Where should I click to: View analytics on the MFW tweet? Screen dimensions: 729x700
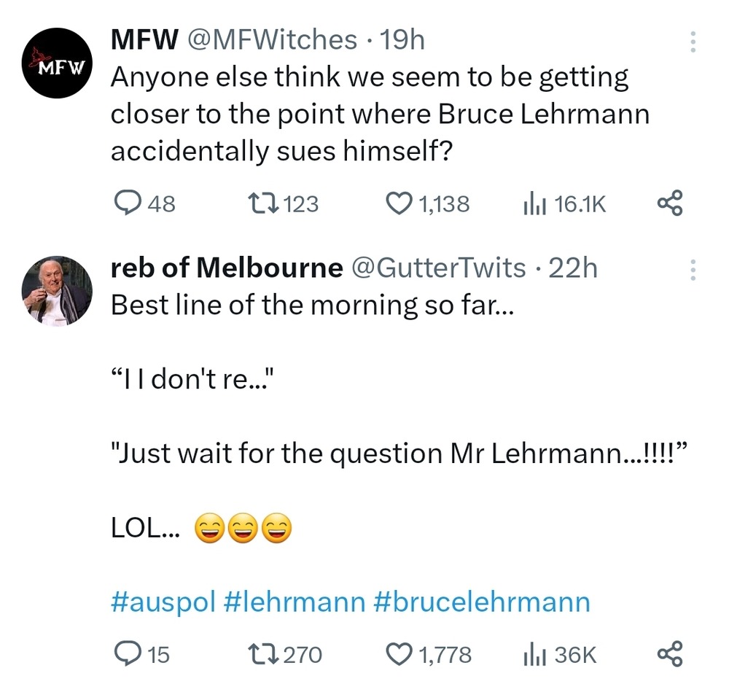pyautogui.click(x=534, y=203)
